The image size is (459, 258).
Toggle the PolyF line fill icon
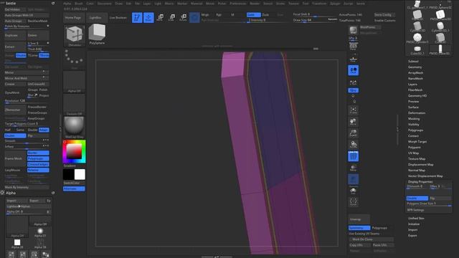point(354,156)
